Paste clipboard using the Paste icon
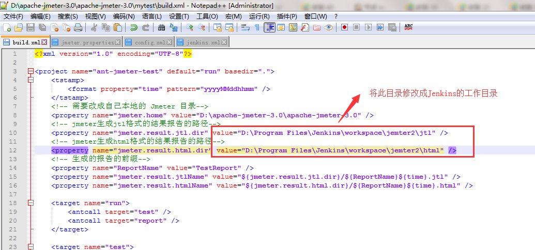Screen dimensions: 535x250 pos(118,27)
